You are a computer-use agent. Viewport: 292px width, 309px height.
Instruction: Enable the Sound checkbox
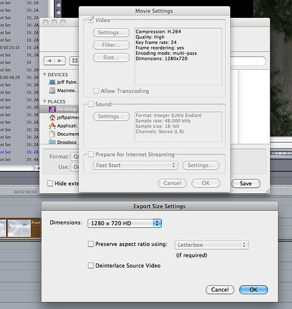point(91,104)
